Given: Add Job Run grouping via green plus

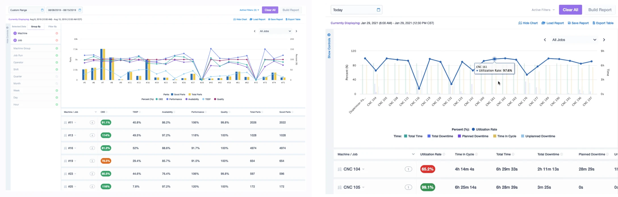Looking at the screenshot, I should (x=57, y=55).
